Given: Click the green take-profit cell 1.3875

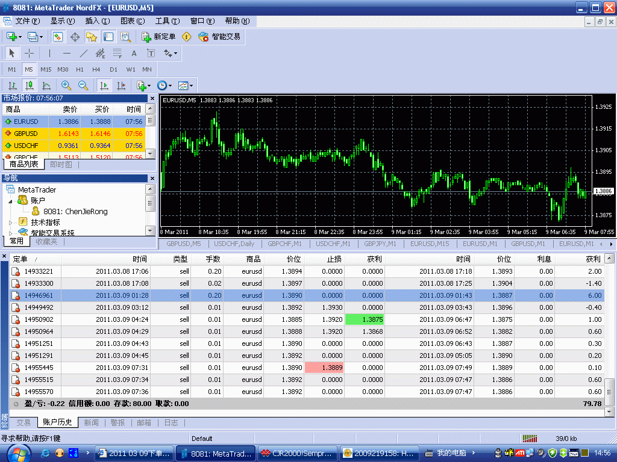Looking at the screenshot, I should [x=365, y=319].
